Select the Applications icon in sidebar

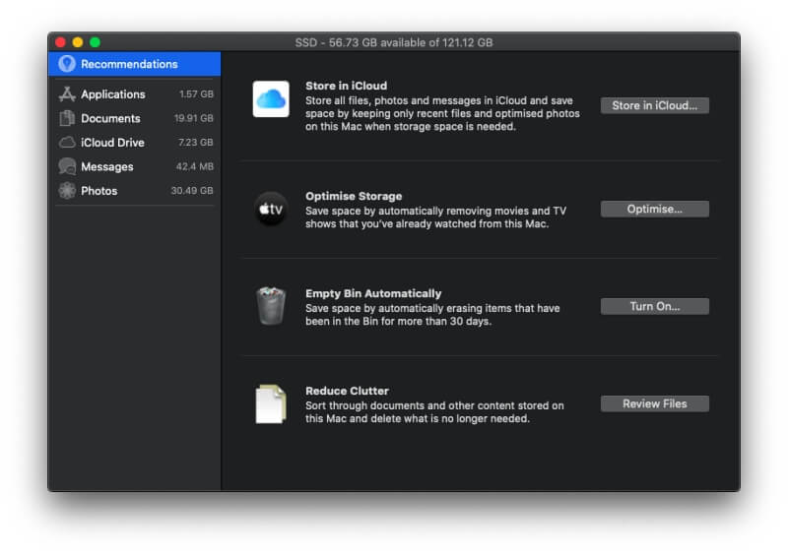tap(67, 94)
